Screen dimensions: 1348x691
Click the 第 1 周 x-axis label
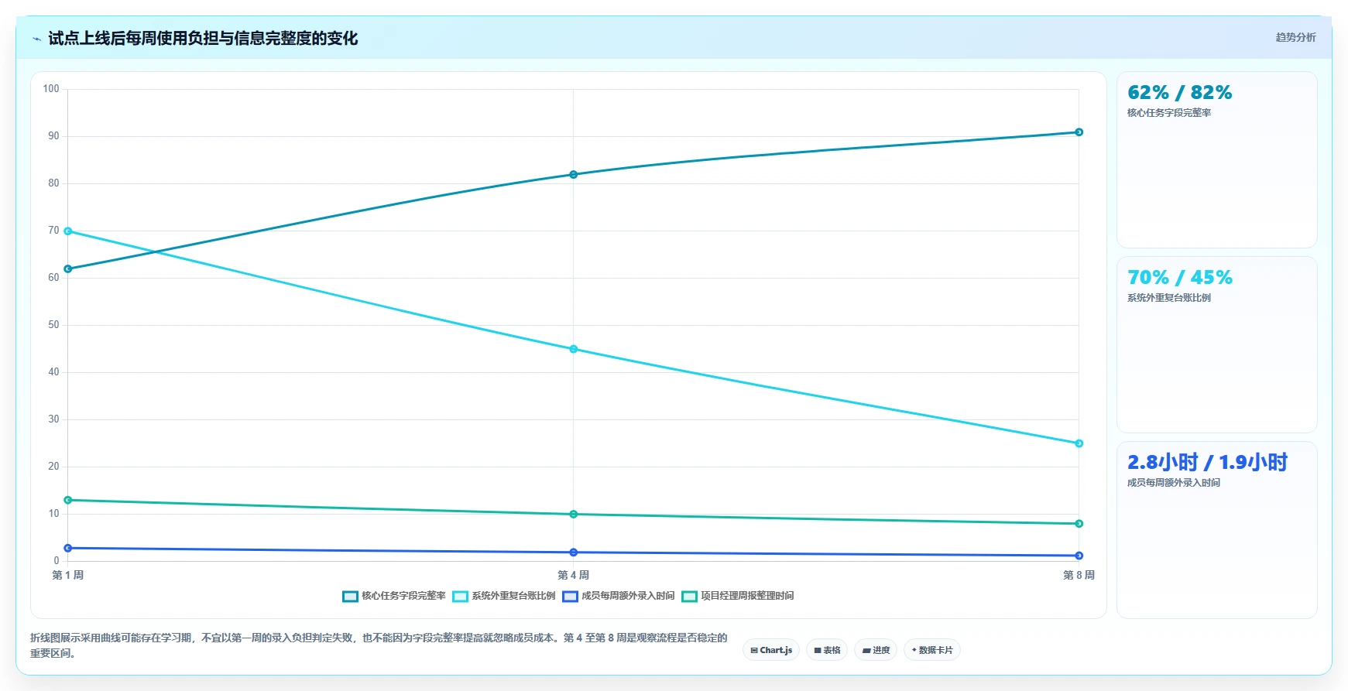[x=68, y=575]
